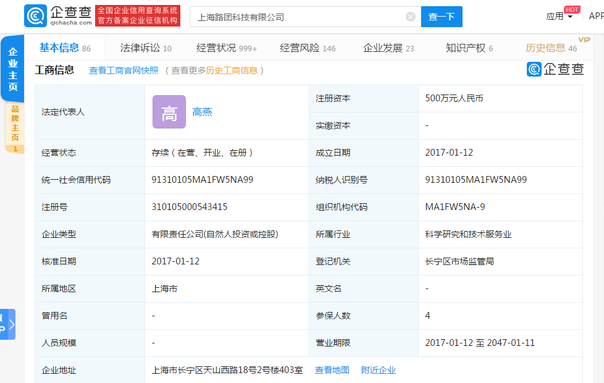Open 历史工商信息 link
604x383 pixels.
(232, 70)
